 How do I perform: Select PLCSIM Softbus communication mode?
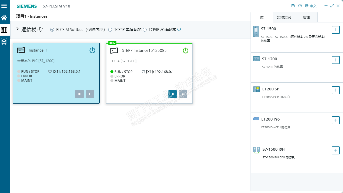click(52, 30)
